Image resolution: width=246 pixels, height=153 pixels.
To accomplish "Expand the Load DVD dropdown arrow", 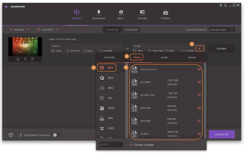I will click(56, 29).
